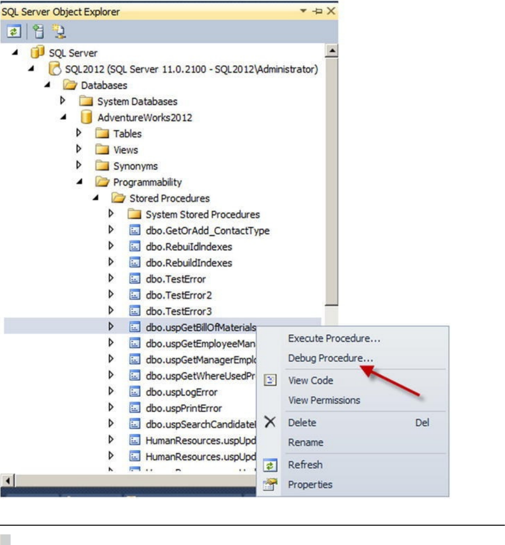The width and height of the screenshot is (505, 545).
Task: Select the dbo.TestError3 stored procedure
Action: pyautogui.click(x=178, y=311)
